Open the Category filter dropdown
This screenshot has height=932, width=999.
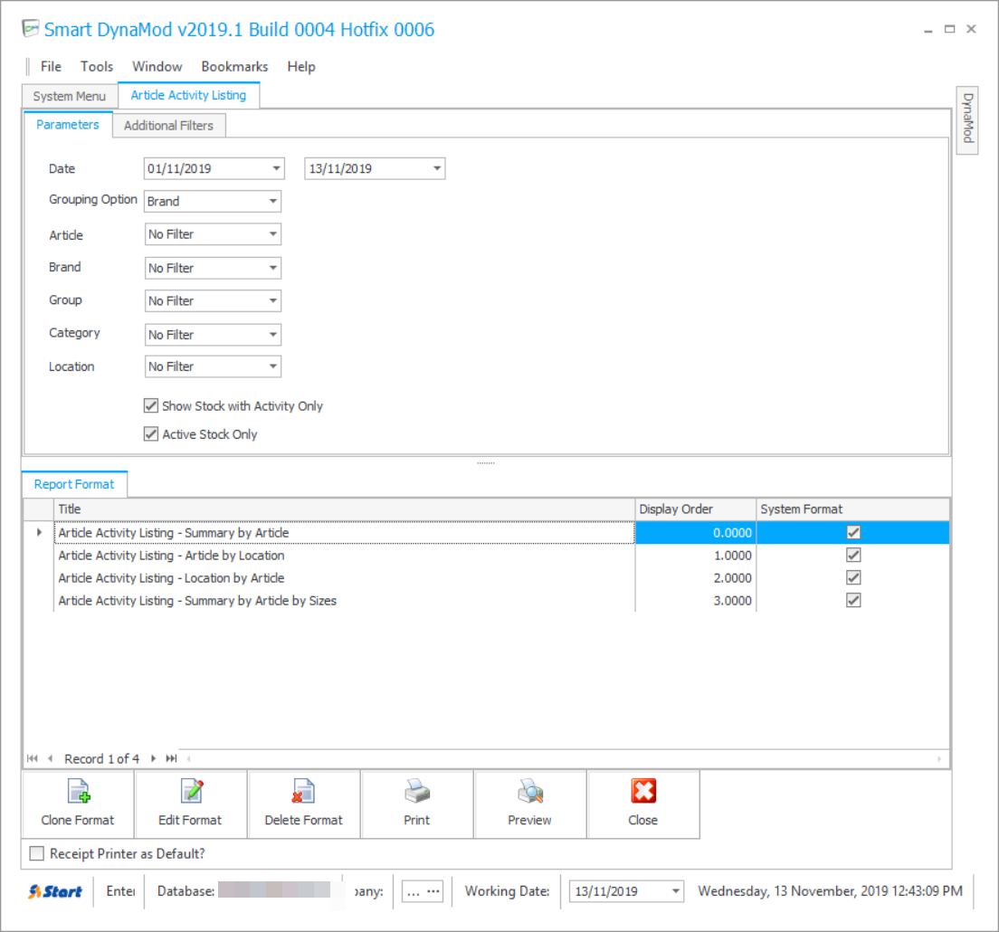272,334
